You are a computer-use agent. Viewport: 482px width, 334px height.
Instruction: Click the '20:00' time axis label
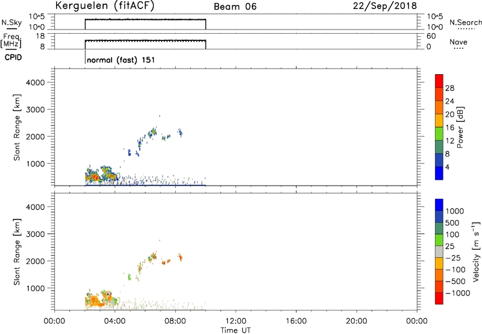coord(357,321)
